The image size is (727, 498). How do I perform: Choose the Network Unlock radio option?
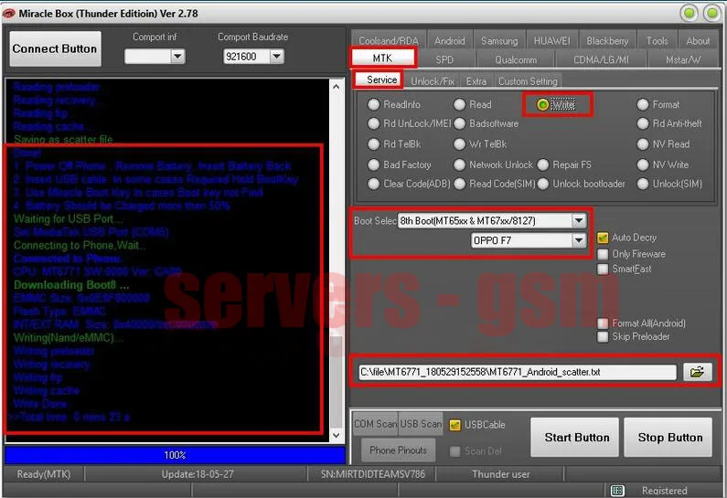[459, 164]
